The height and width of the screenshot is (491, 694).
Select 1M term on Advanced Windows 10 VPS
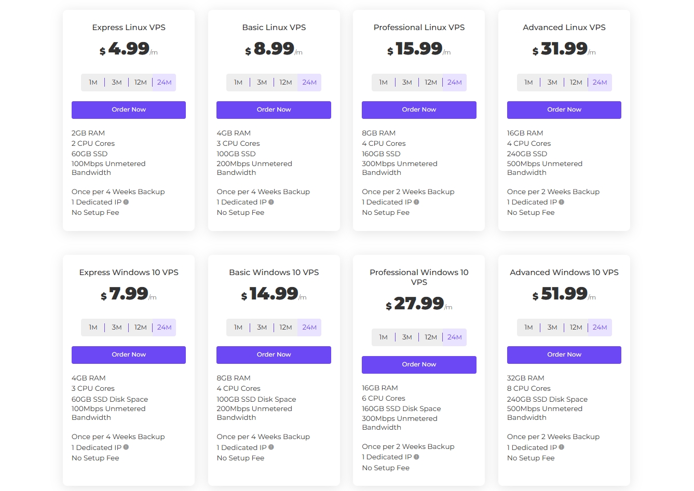[528, 328]
